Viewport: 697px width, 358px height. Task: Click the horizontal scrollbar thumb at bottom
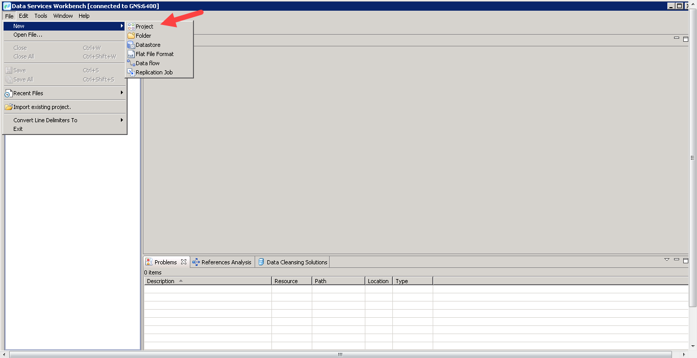340,354
